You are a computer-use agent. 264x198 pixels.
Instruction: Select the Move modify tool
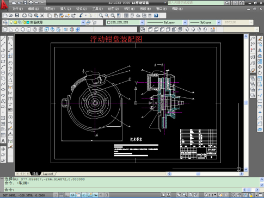point(260,67)
